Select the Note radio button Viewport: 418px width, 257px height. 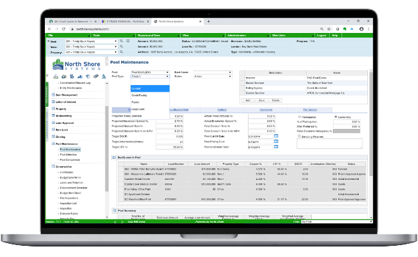[x=49, y=47]
